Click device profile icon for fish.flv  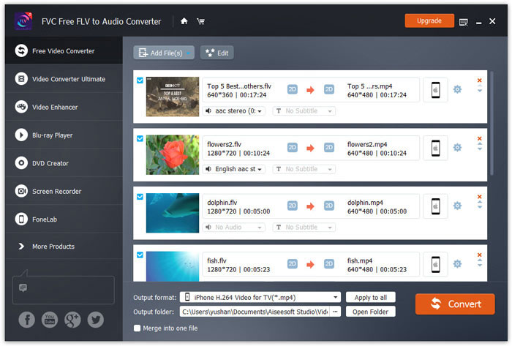pos(435,264)
